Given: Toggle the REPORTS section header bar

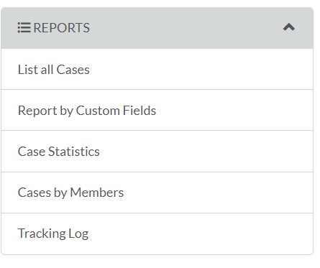Looking at the screenshot, I should click(x=157, y=28).
